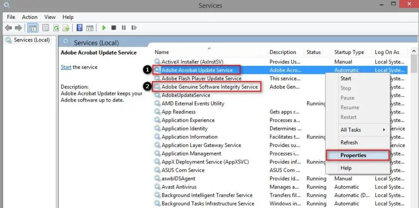This screenshot has width=419, height=208.
Task: Click the Forward arrow in the toolbar
Action: click(x=19, y=28)
